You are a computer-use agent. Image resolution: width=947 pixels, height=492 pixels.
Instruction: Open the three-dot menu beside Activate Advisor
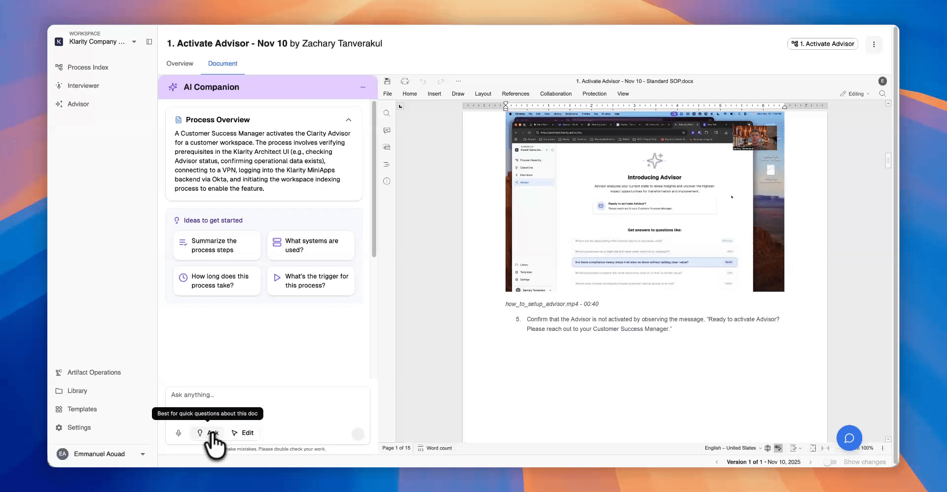874,44
